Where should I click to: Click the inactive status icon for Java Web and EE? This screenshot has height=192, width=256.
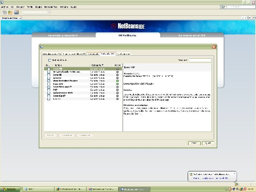click(x=117, y=87)
